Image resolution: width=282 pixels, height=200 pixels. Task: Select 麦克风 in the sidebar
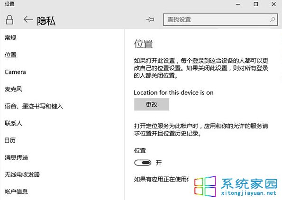click(x=13, y=89)
